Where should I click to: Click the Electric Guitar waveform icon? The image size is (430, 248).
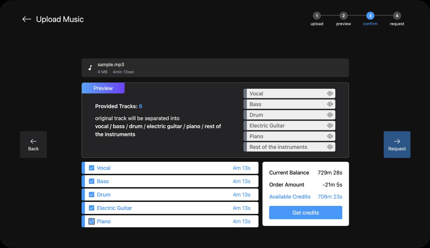click(330, 125)
